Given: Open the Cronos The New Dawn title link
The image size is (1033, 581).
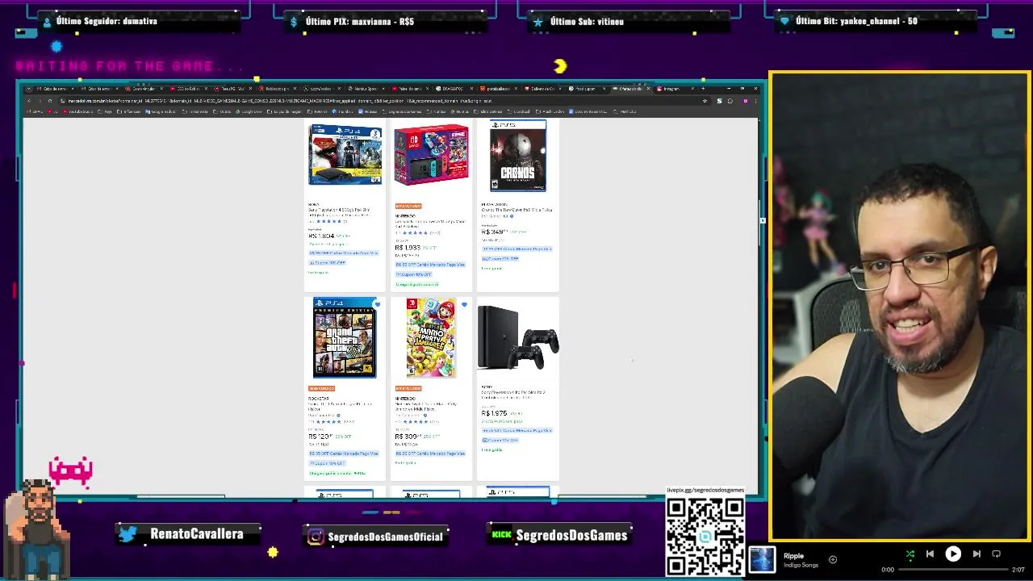Looking at the screenshot, I should click(516, 210).
